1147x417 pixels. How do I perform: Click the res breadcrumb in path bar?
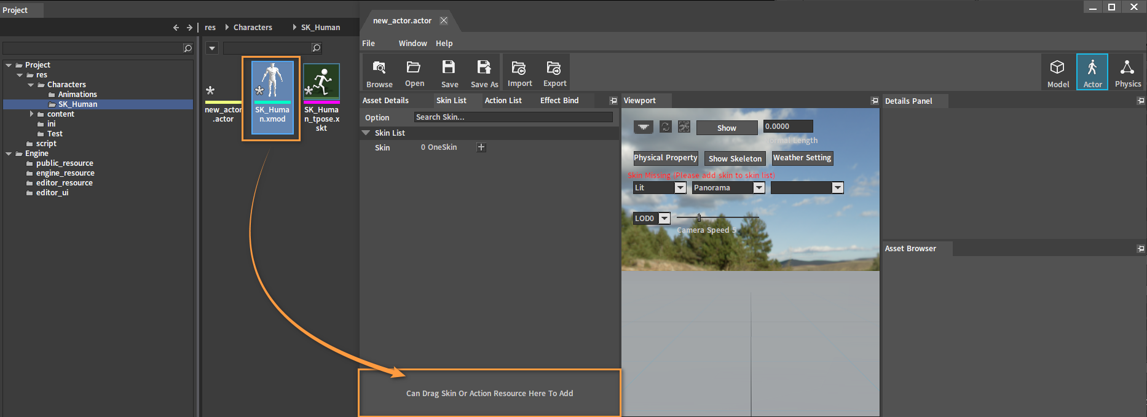tap(210, 28)
